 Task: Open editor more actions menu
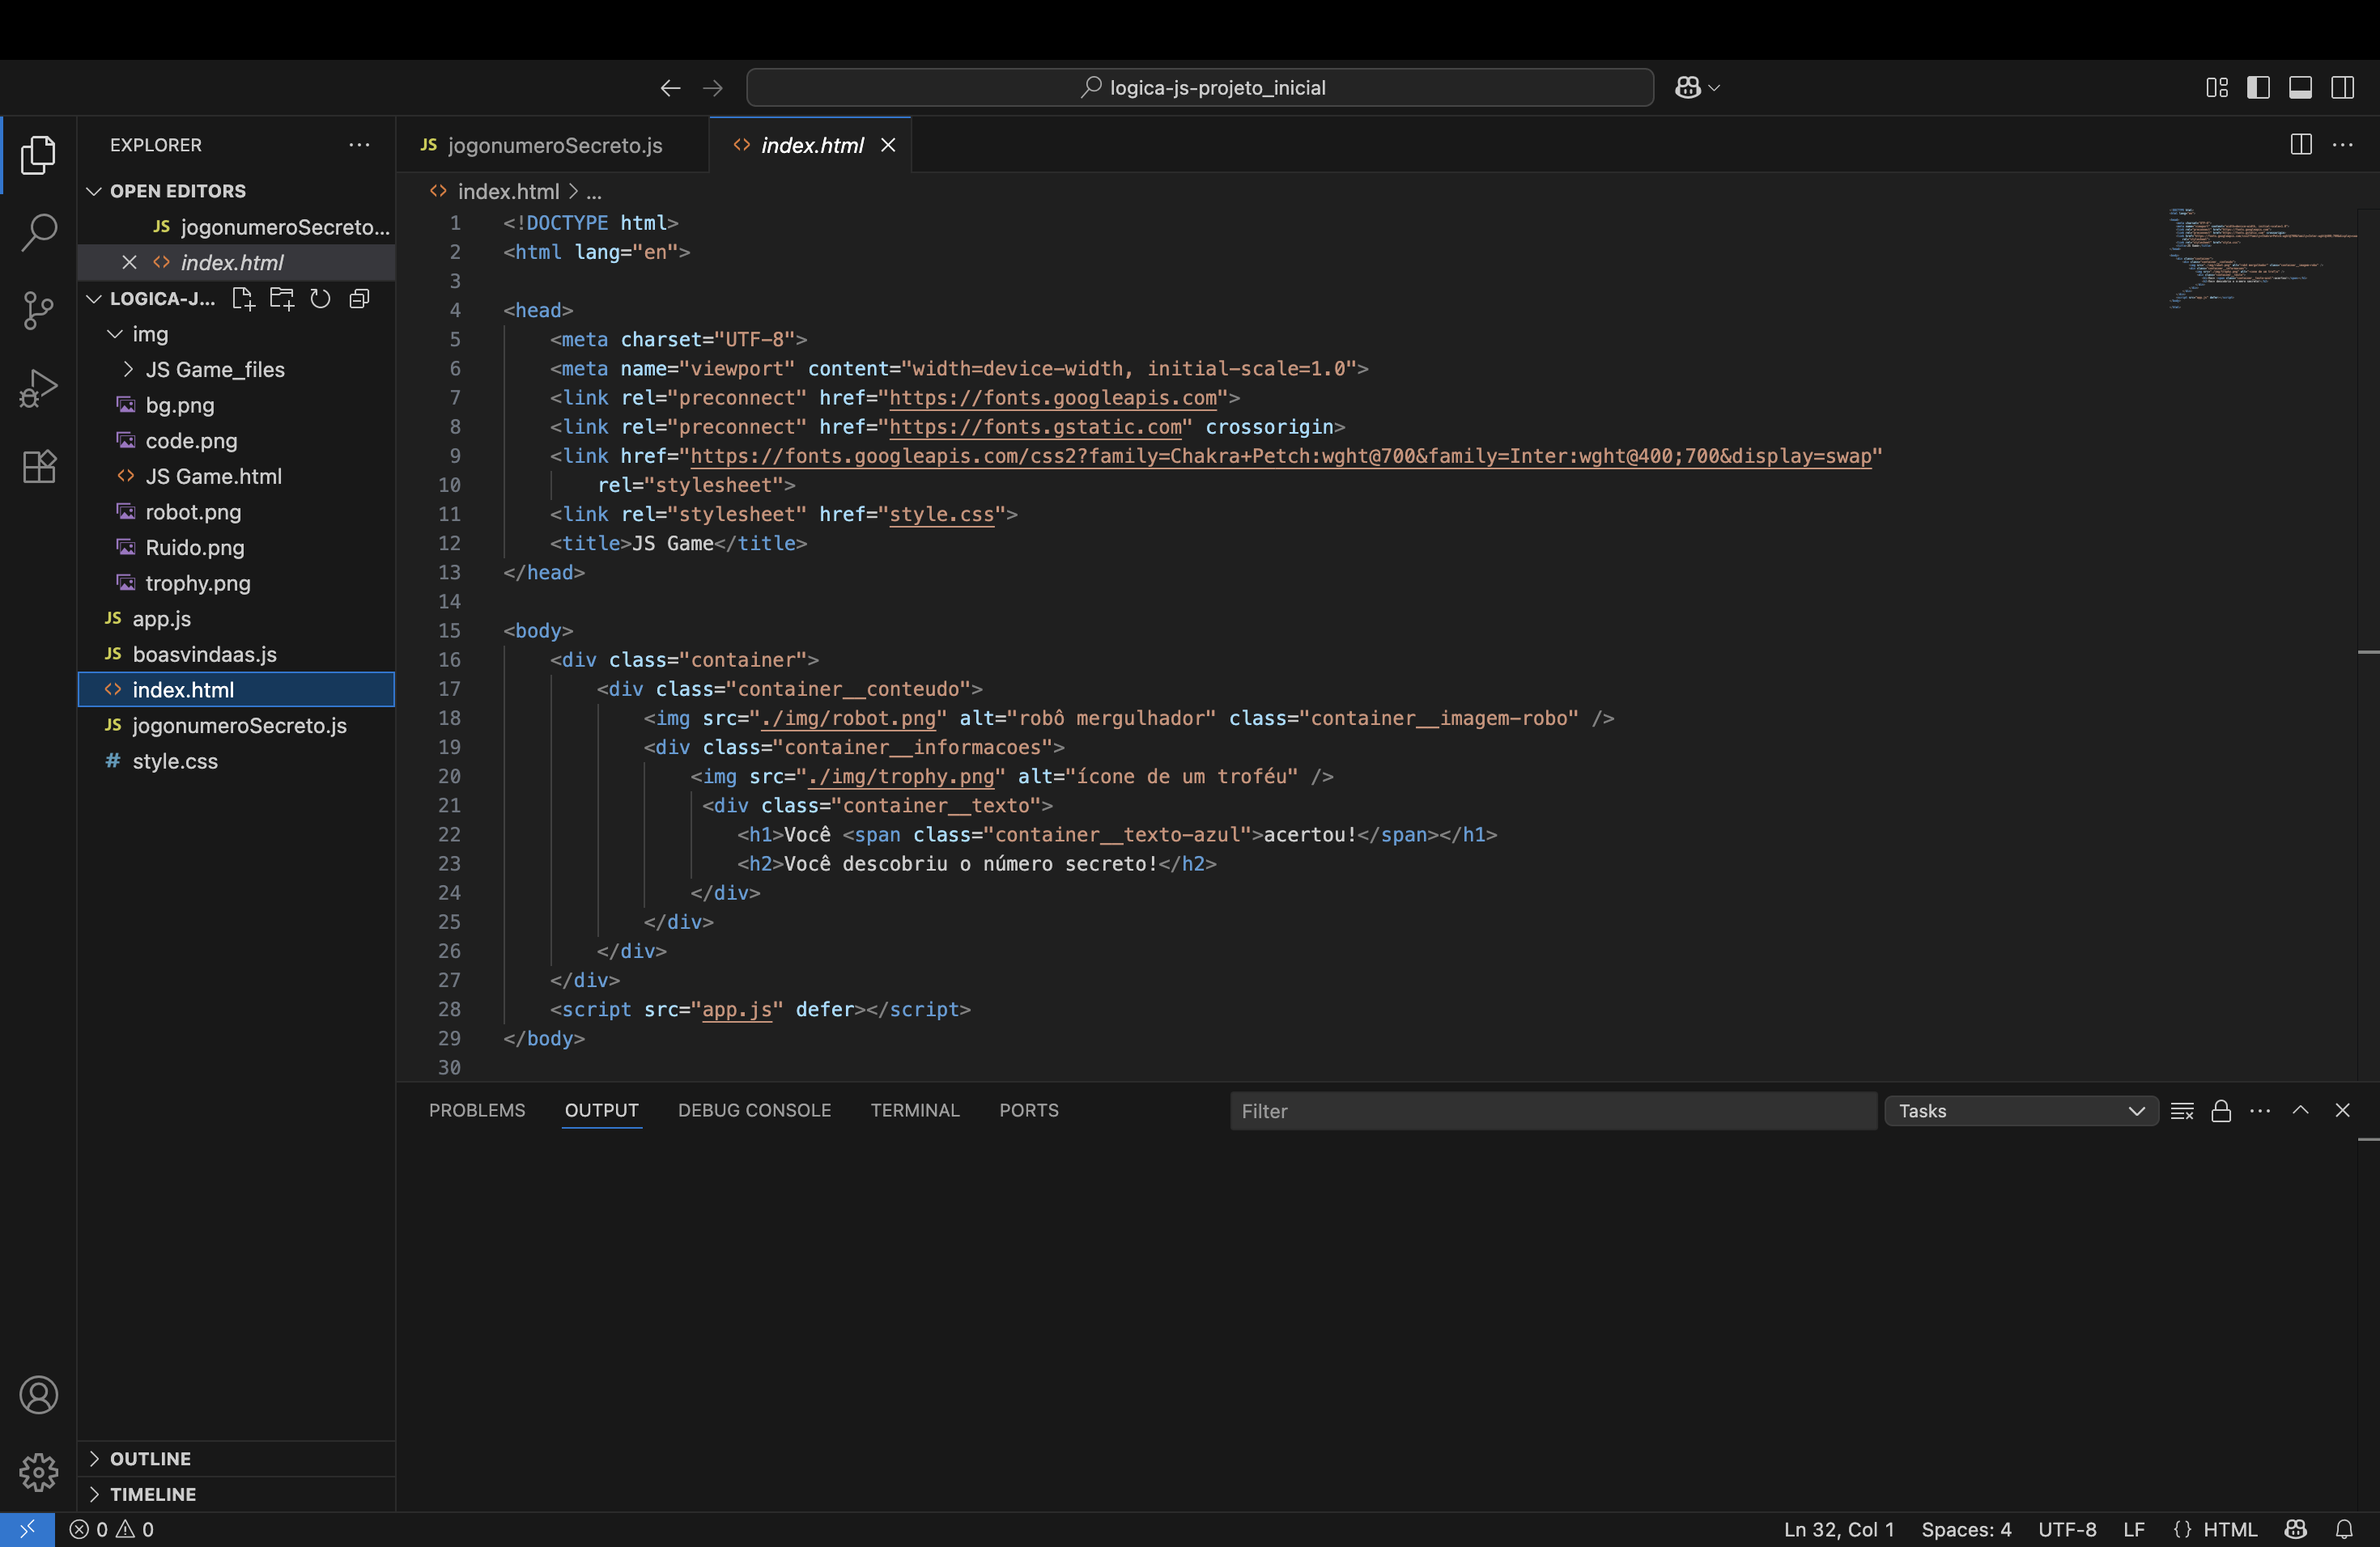pos(2342,145)
